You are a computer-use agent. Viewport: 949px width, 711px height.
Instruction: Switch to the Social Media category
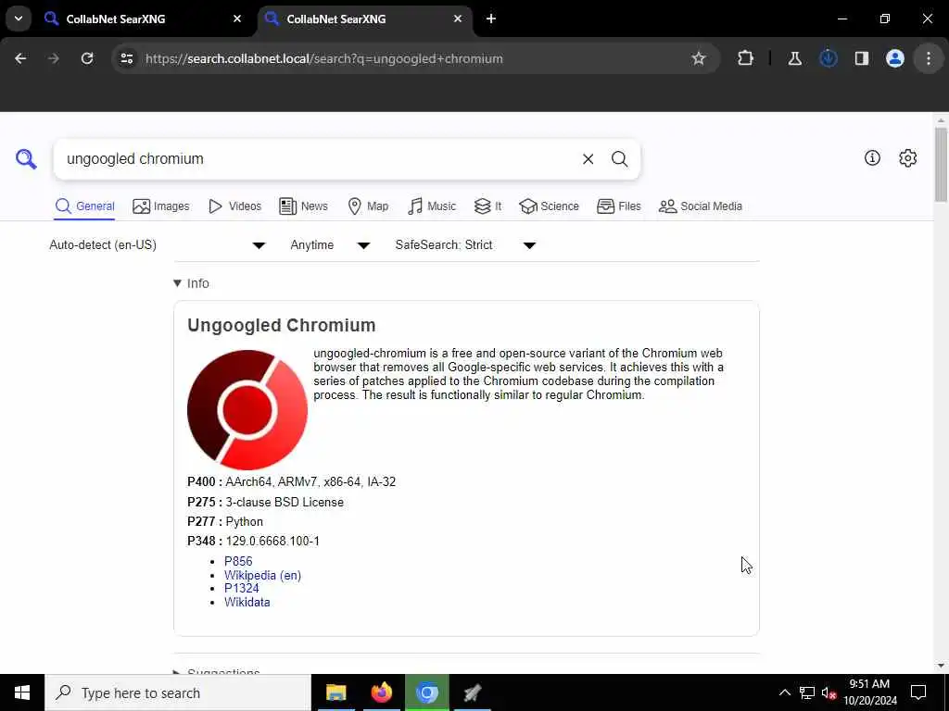(701, 206)
